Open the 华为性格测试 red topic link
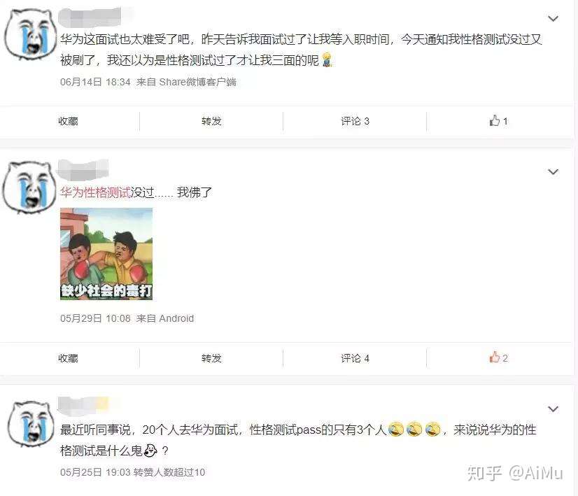The image size is (578, 496). pyautogui.click(x=95, y=192)
